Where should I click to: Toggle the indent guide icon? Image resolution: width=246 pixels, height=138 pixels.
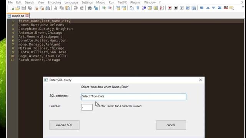pyautogui.click(x=144, y=8)
